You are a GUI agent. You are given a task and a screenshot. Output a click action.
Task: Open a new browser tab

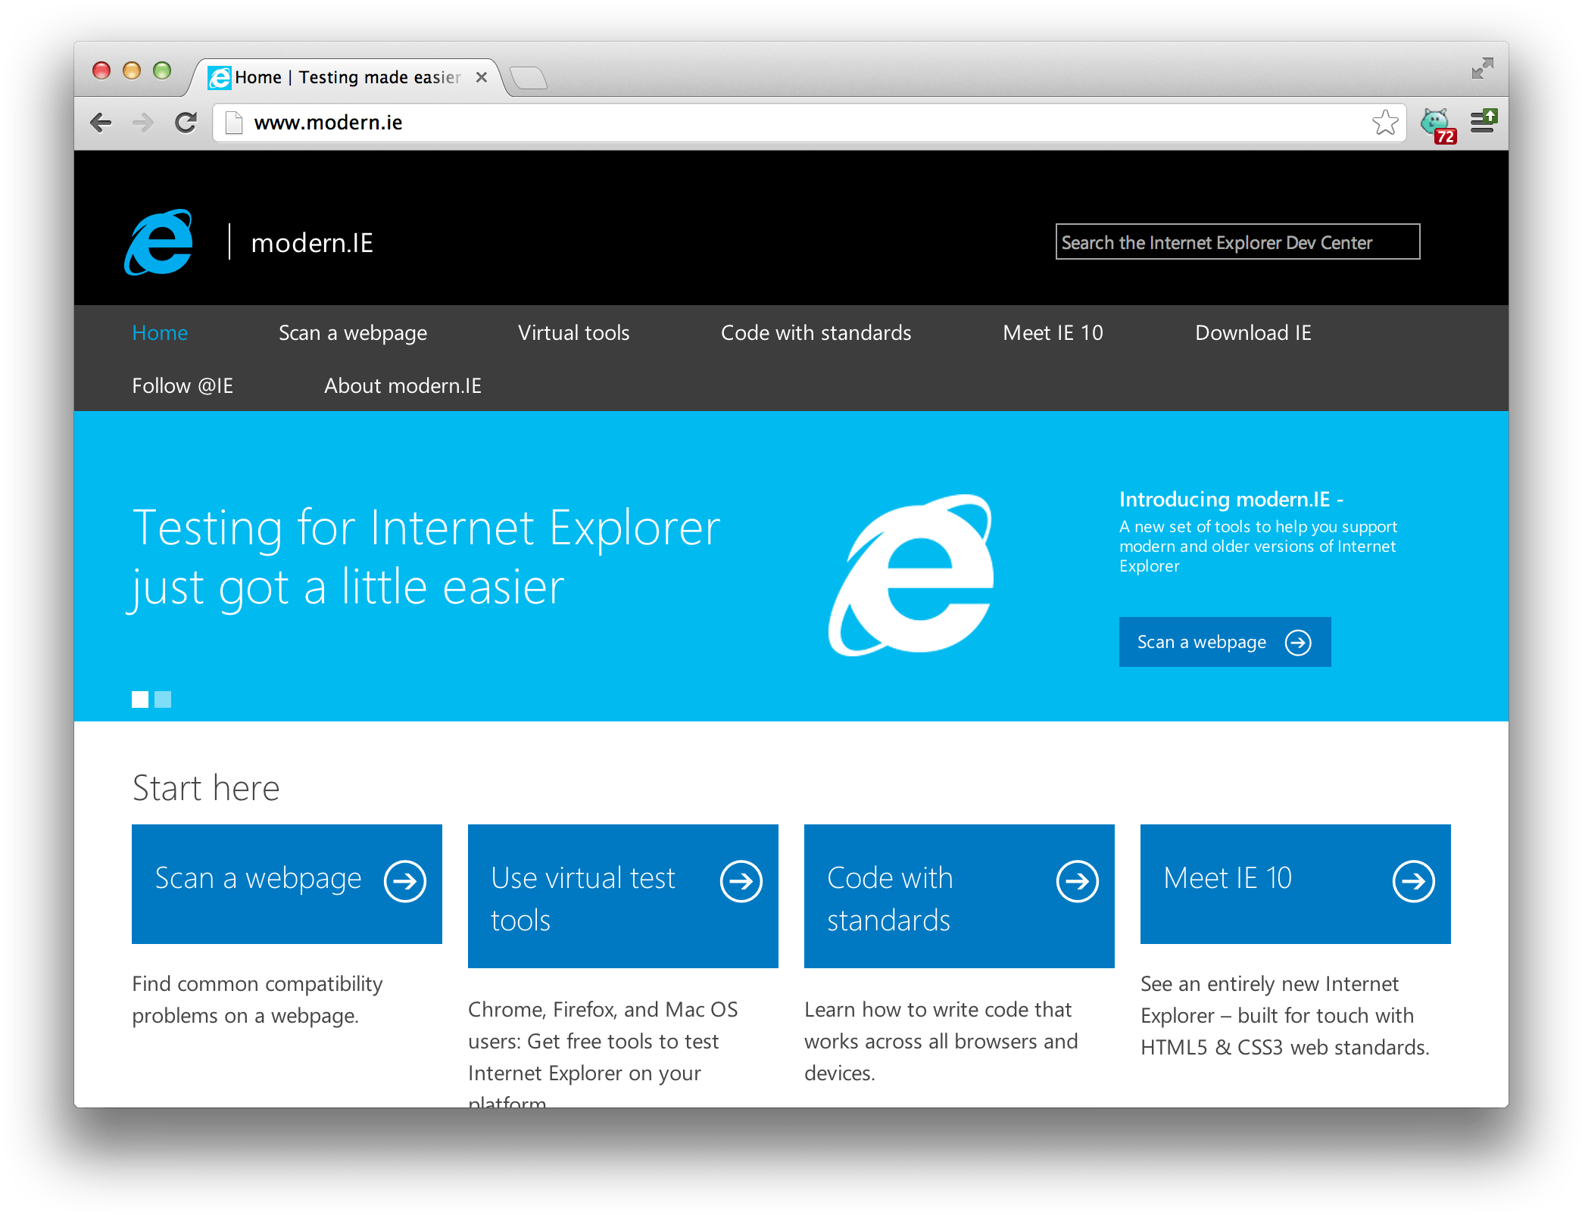(x=529, y=78)
